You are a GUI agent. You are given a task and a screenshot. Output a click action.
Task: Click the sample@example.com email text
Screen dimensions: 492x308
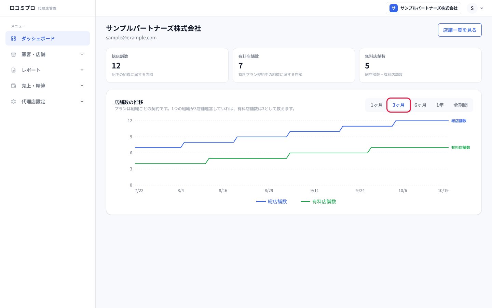[131, 38]
